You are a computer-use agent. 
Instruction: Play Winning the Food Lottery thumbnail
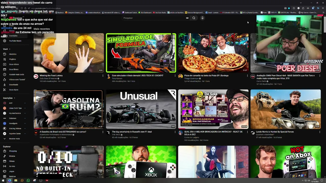69,53
